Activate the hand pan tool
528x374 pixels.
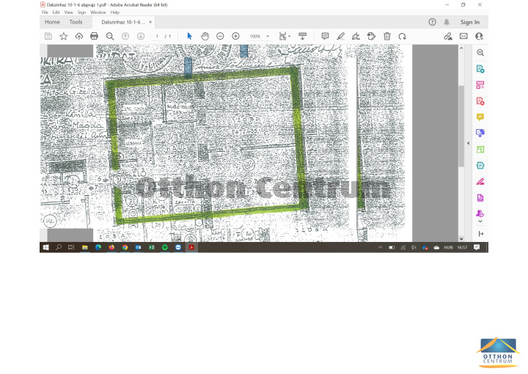pyautogui.click(x=205, y=37)
